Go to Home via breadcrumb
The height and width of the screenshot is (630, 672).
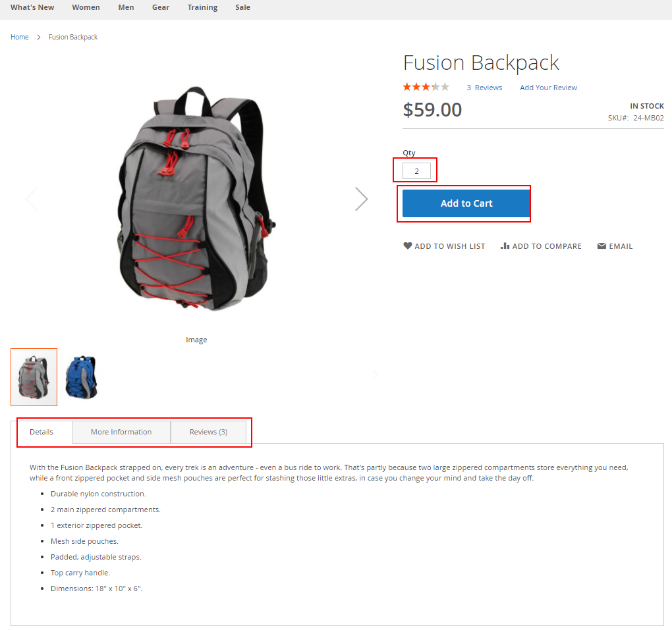20,38
